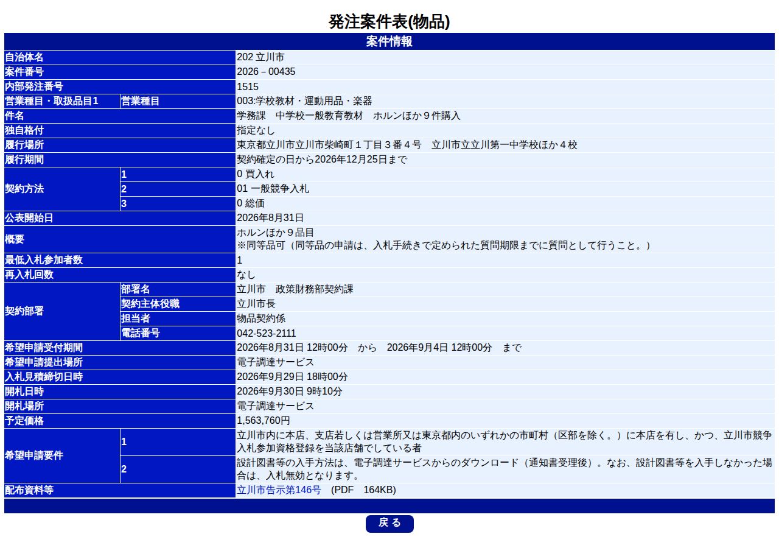Click the 契約主体役職 sub-label
Viewport: 779px width, 548px height.
178,304
